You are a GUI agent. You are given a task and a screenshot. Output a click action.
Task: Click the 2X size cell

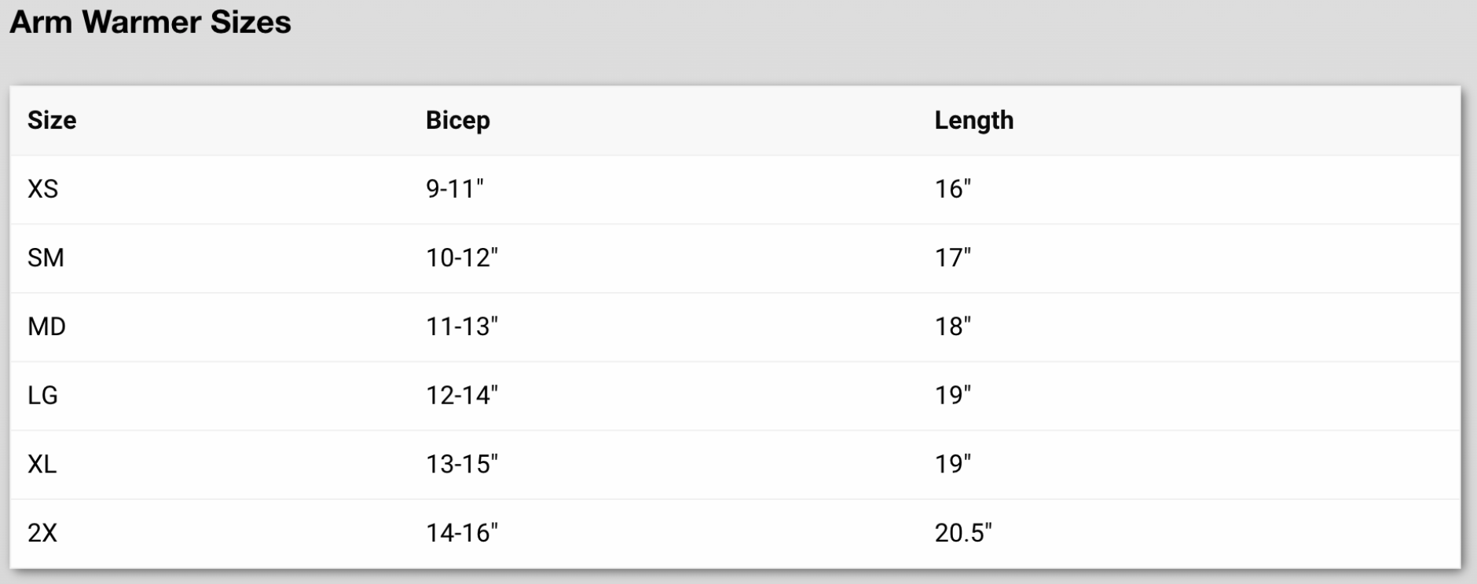coord(42,533)
